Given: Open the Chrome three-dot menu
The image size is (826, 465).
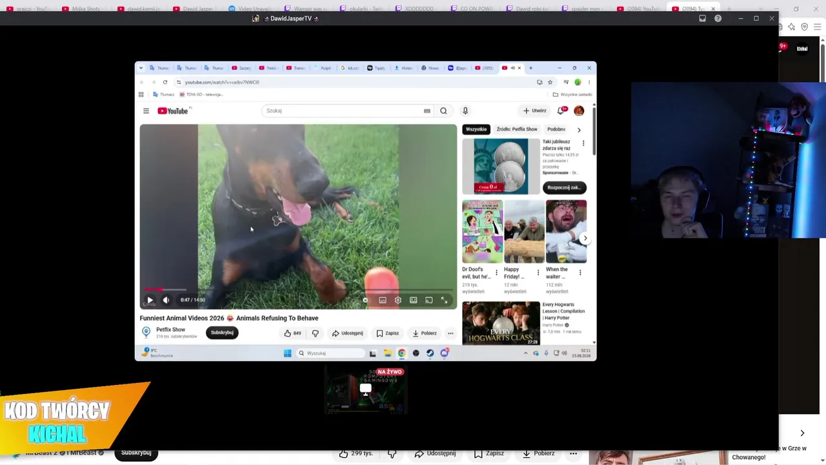Looking at the screenshot, I should tap(589, 82).
